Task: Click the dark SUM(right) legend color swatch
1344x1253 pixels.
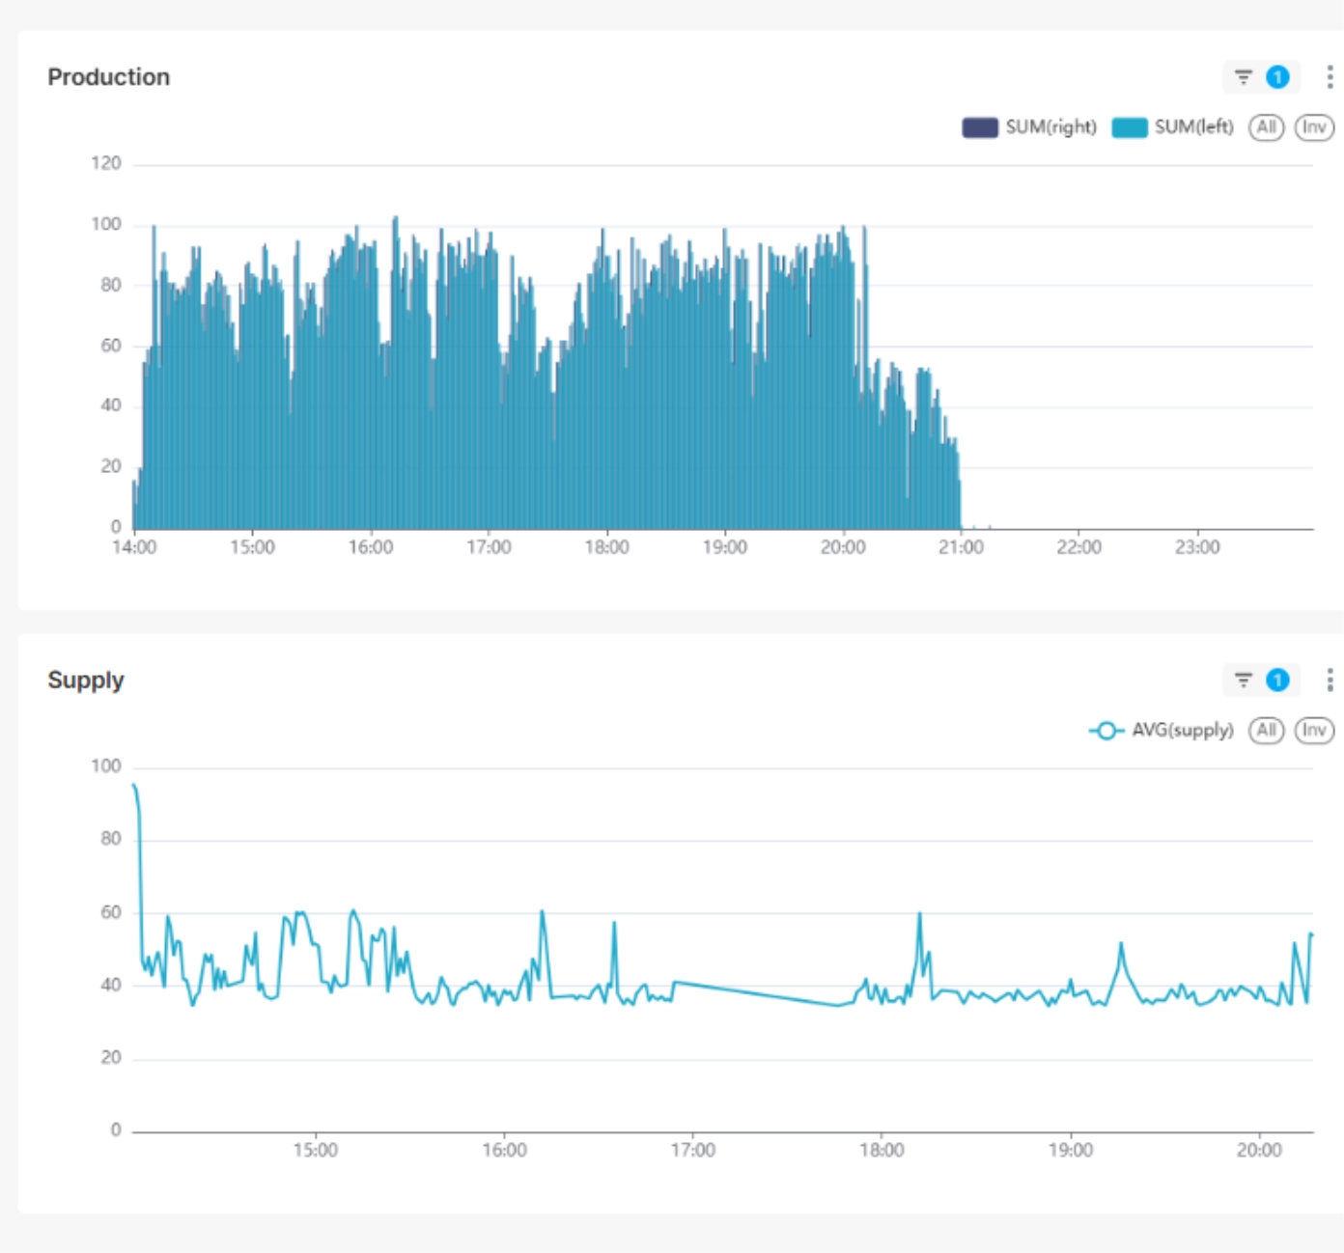Action: (x=979, y=127)
